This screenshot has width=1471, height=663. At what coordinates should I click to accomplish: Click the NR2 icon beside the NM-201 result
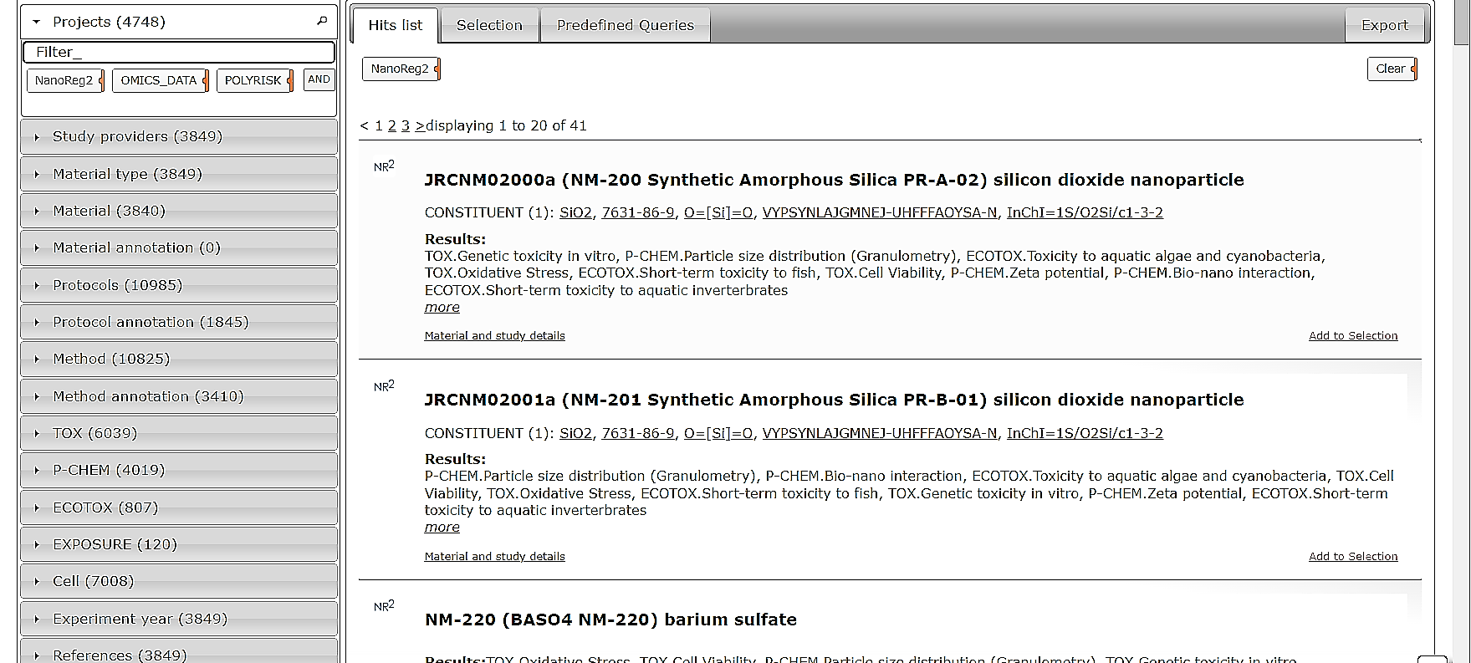coord(384,385)
